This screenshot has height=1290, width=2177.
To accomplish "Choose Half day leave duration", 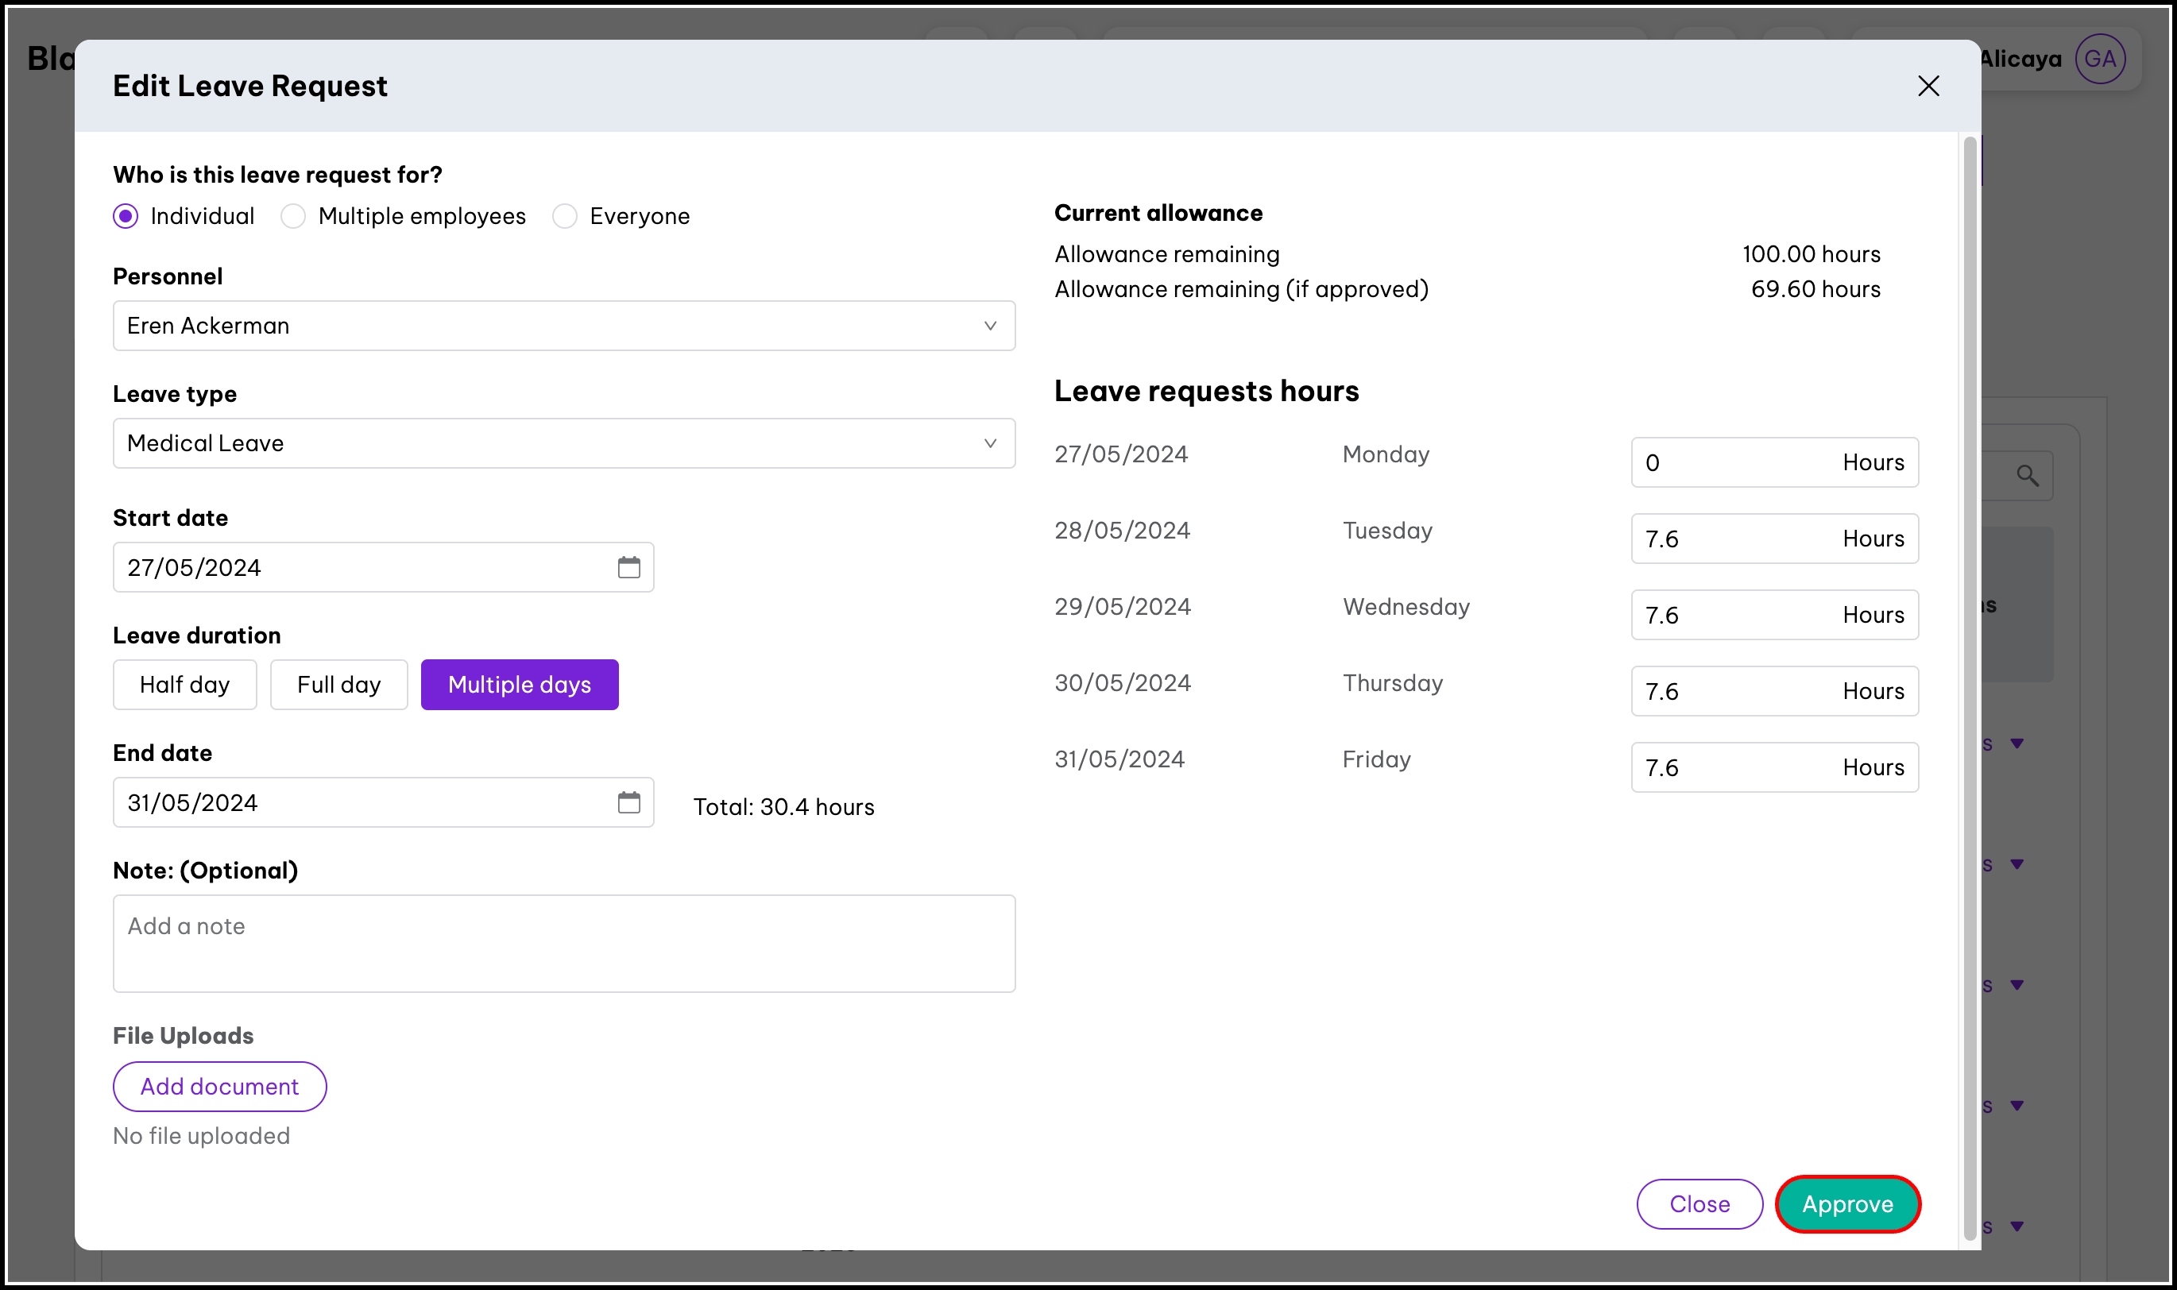I will (x=184, y=685).
